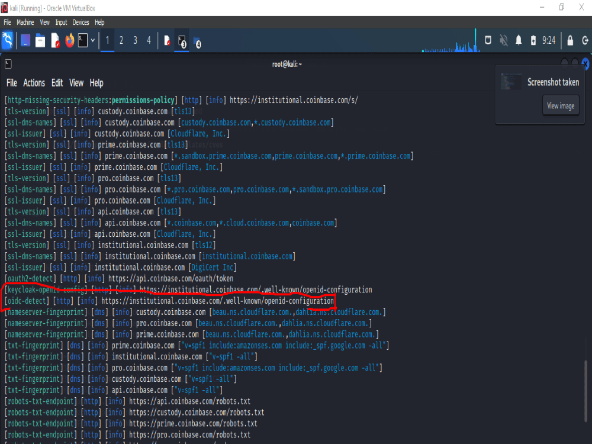Click *.cloud.coinbase.com in ssl-dns-names
The width and height of the screenshot is (592, 444).
coord(254,223)
